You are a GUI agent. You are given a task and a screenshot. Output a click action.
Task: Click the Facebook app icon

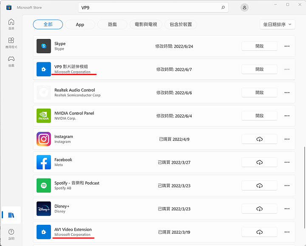[x=44, y=162]
